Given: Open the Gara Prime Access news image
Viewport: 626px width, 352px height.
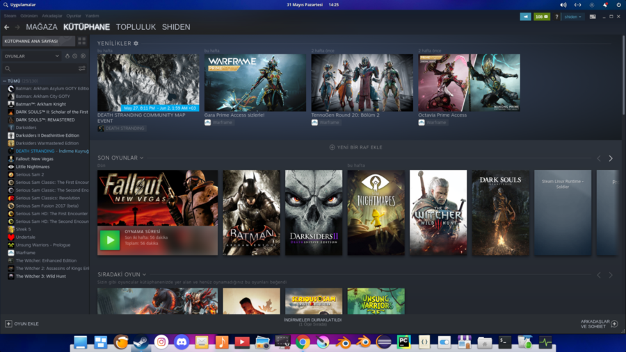Looking at the screenshot, I should click(255, 83).
